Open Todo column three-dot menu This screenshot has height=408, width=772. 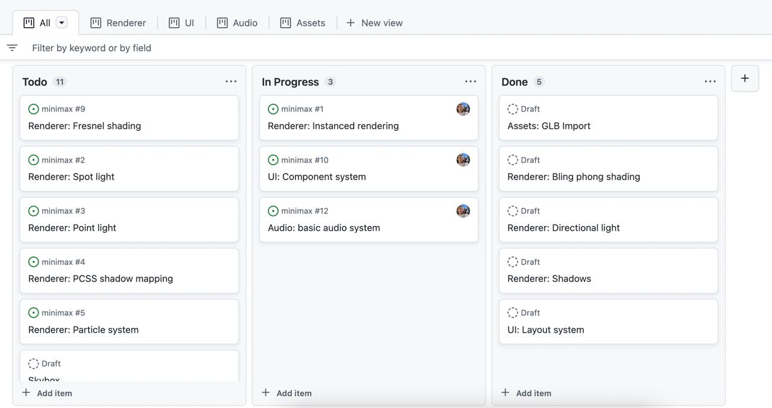(x=231, y=81)
